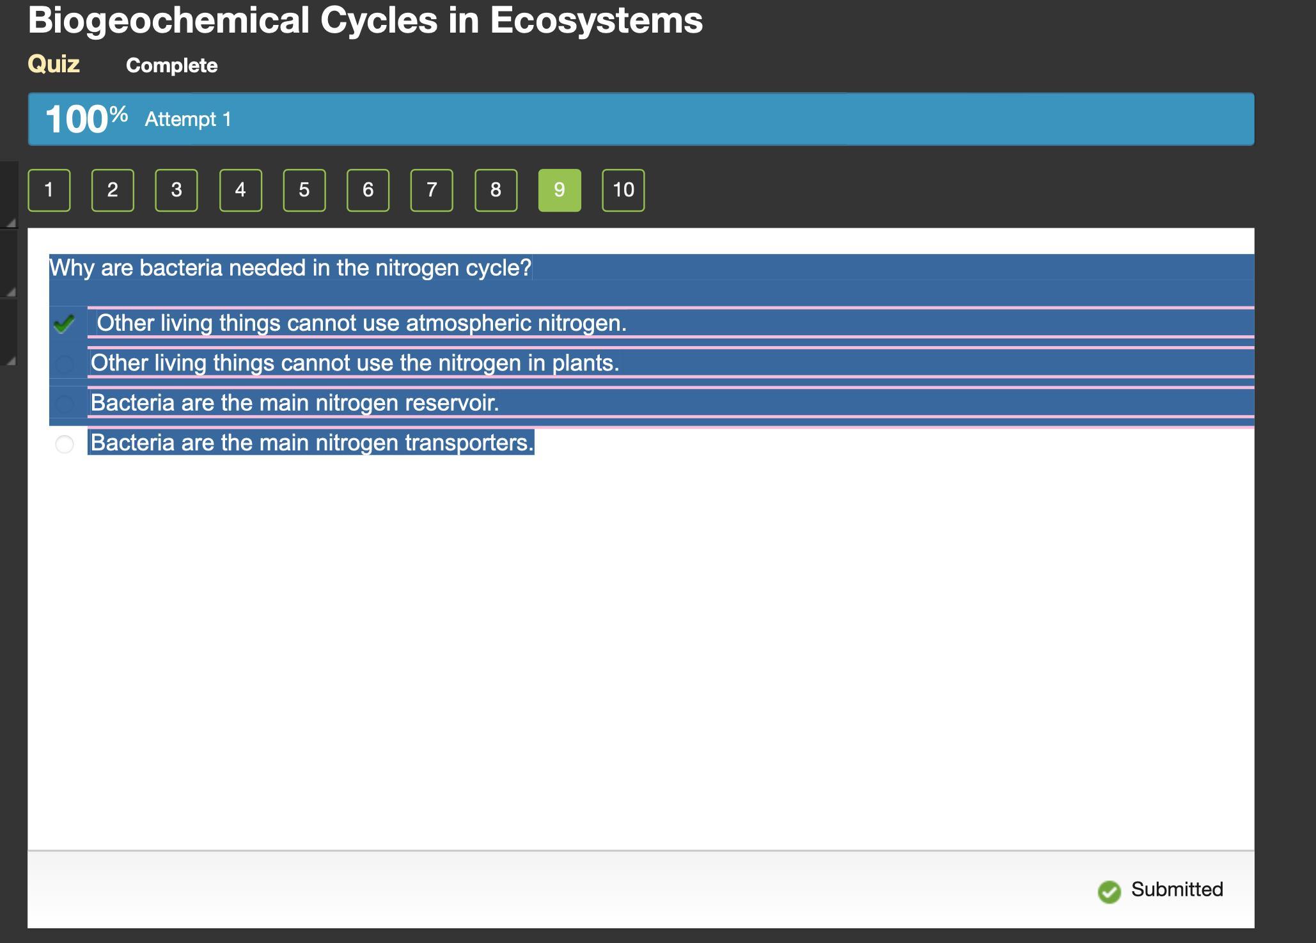This screenshot has height=943, width=1316.
Task: Click the green checkmark beside the correct answer
Action: (x=64, y=324)
